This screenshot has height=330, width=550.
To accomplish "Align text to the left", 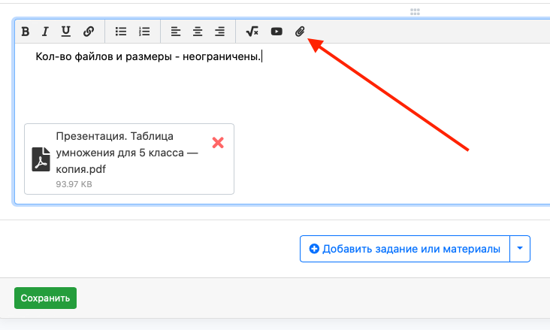I will click(176, 32).
